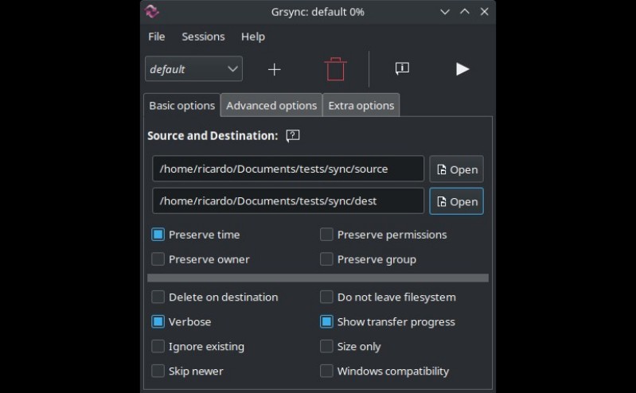Screen dimensions: 636x393
Task: Open the default session dropdown
Action: tap(193, 69)
